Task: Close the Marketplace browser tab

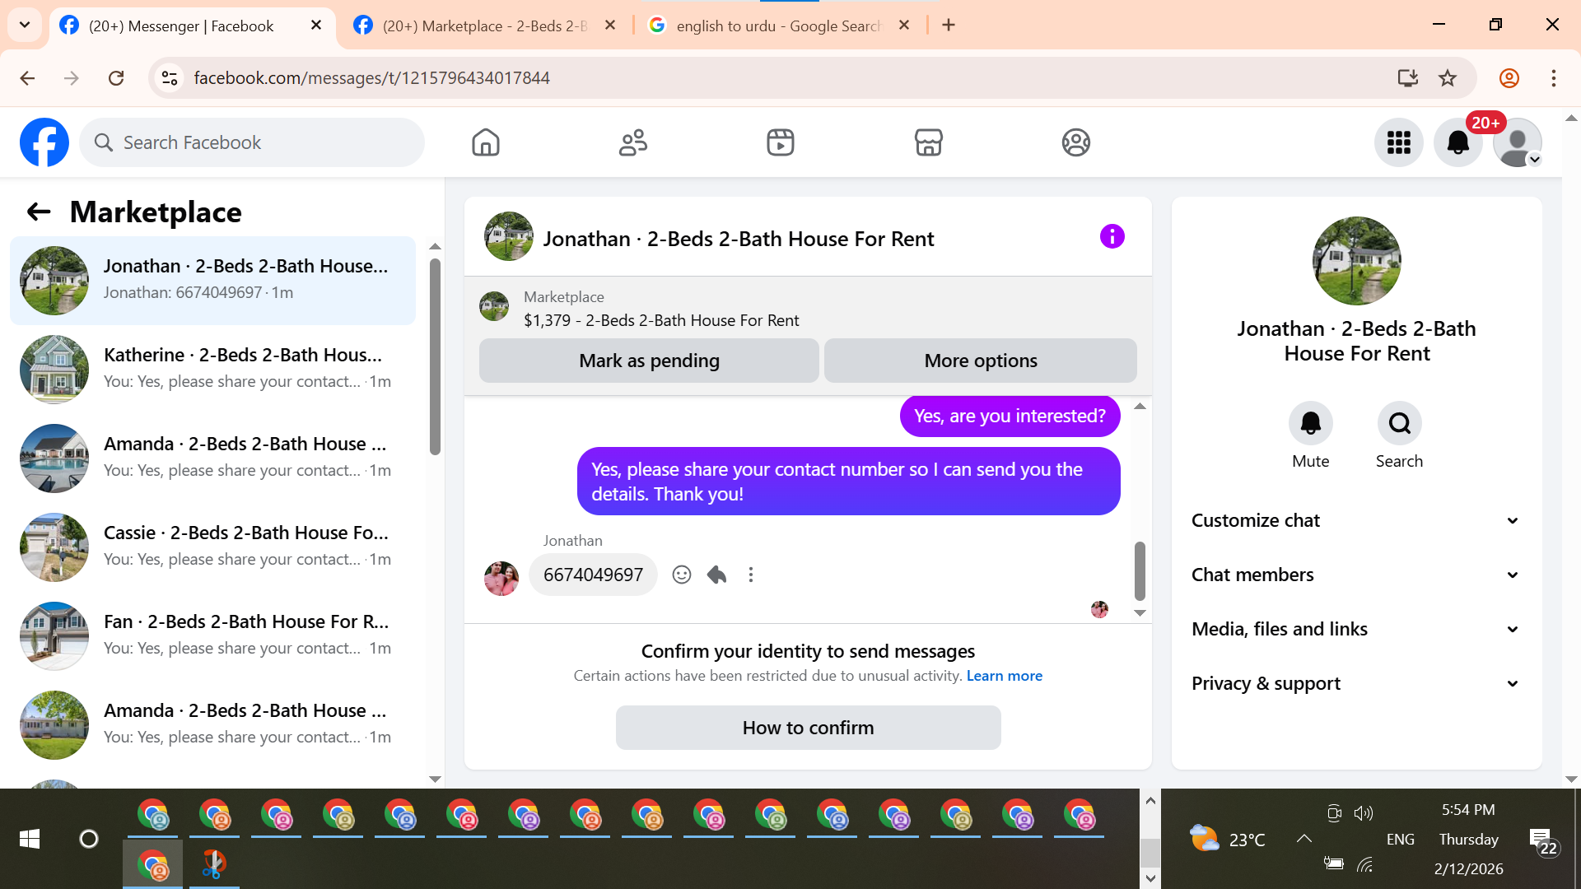Action: point(610,26)
